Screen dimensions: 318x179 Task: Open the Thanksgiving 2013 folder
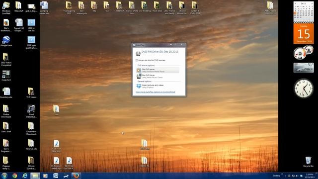69,8
